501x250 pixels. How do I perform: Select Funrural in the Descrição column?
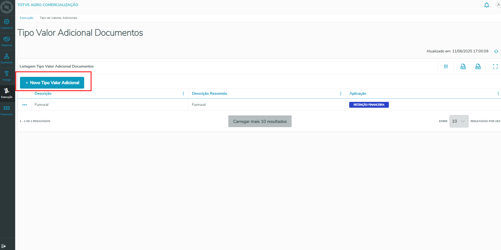click(42, 105)
